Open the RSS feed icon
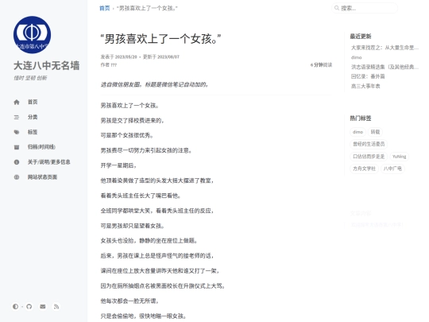The width and height of the screenshot is (429, 322). tap(56, 306)
